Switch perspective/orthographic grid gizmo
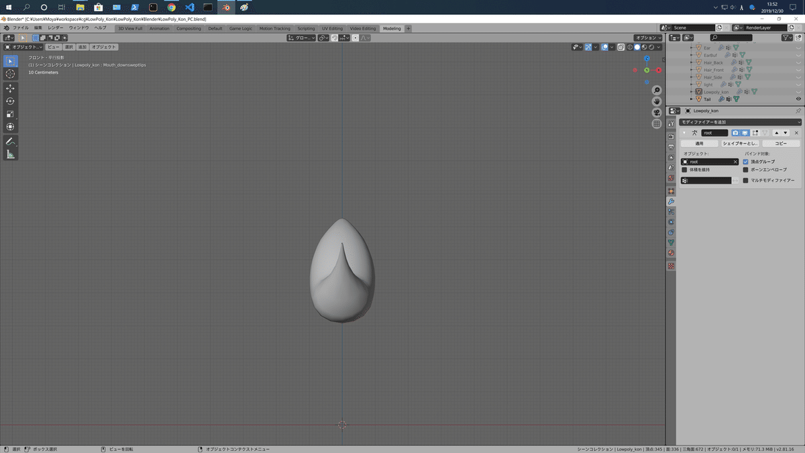The width and height of the screenshot is (805, 453). pos(657,124)
